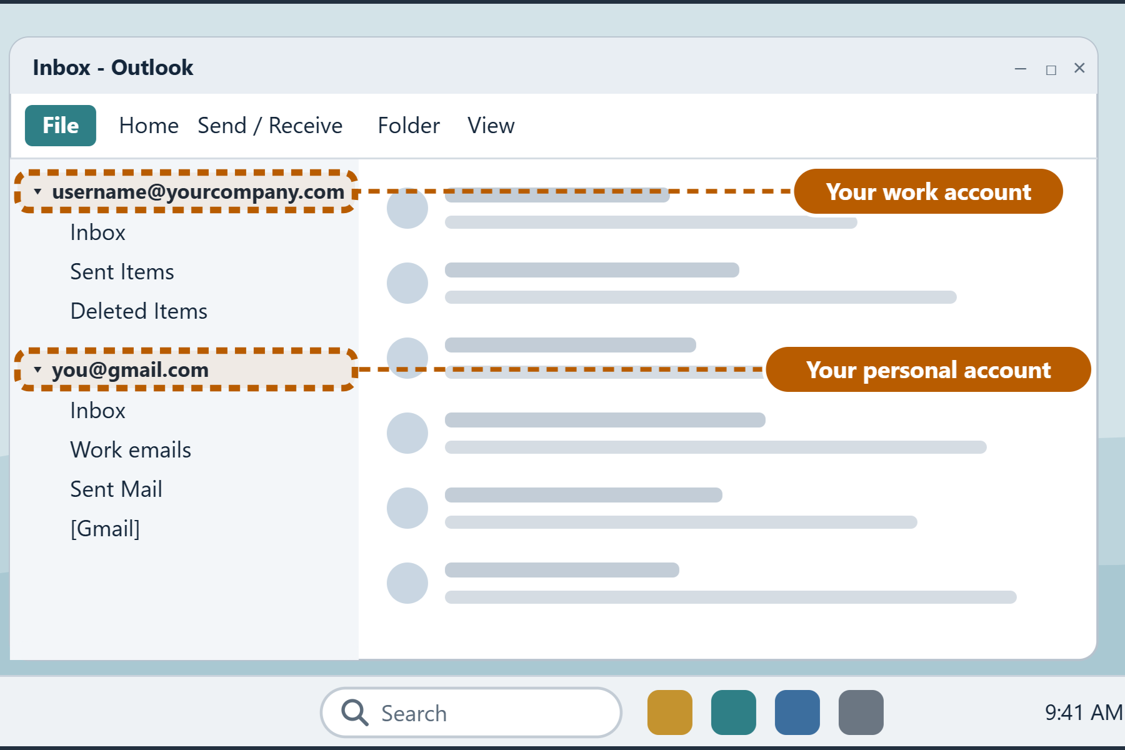Open the Deleted Items folder
The image size is (1125, 750).
click(139, 311)
